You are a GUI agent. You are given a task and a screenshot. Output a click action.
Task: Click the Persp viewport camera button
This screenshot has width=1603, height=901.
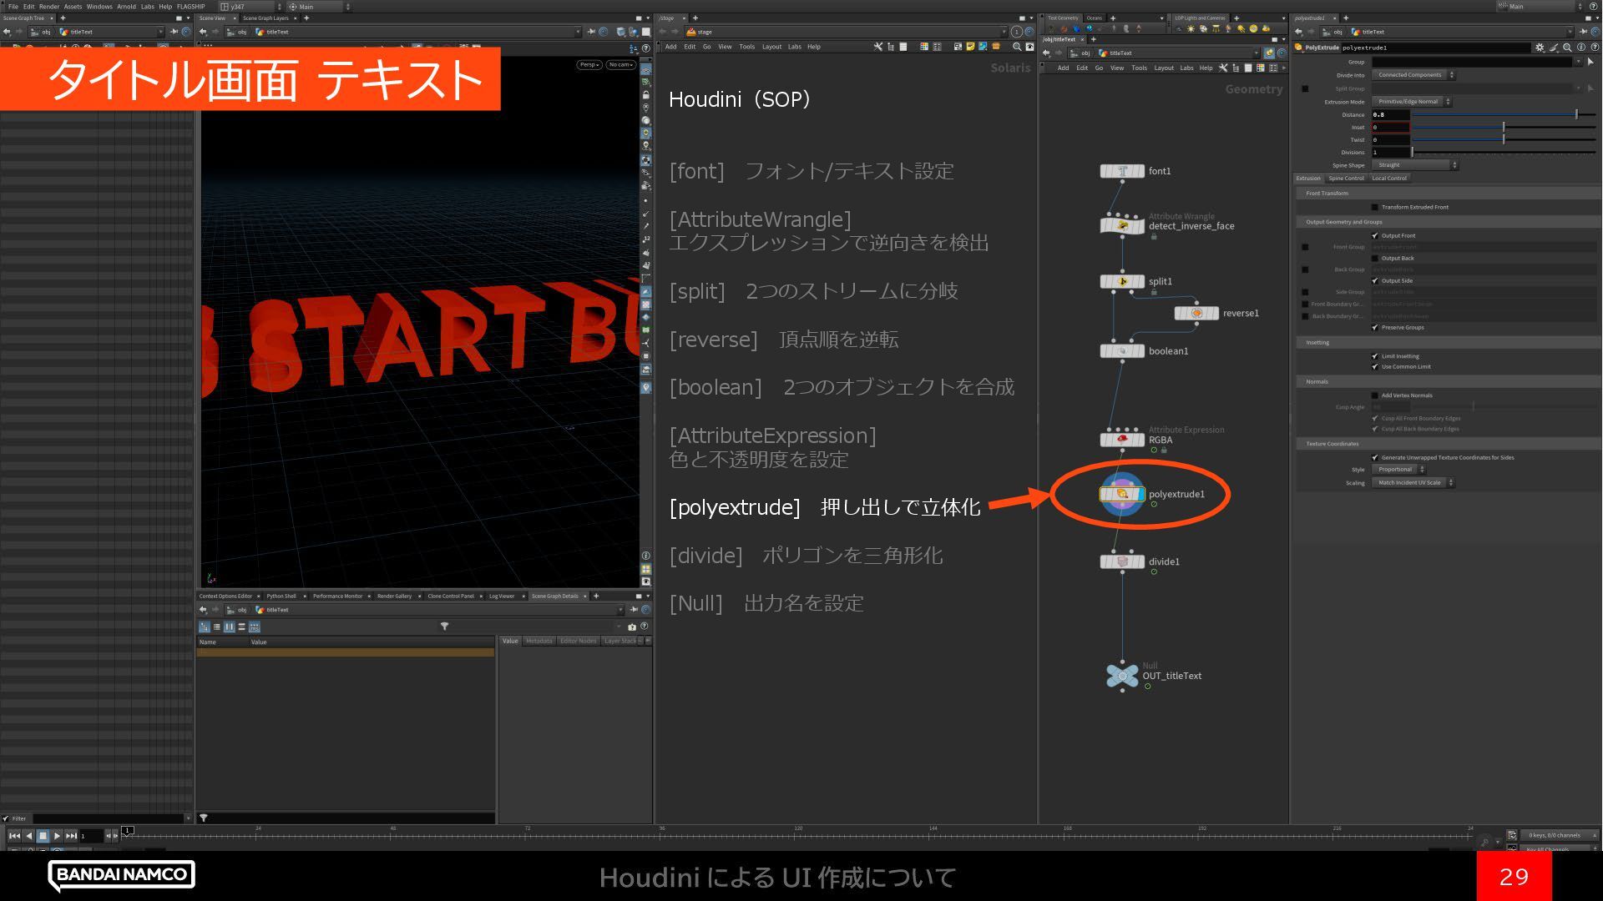tap(589, 65)
